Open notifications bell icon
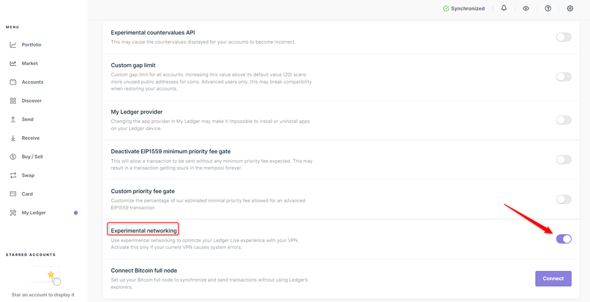 point(504,8)
